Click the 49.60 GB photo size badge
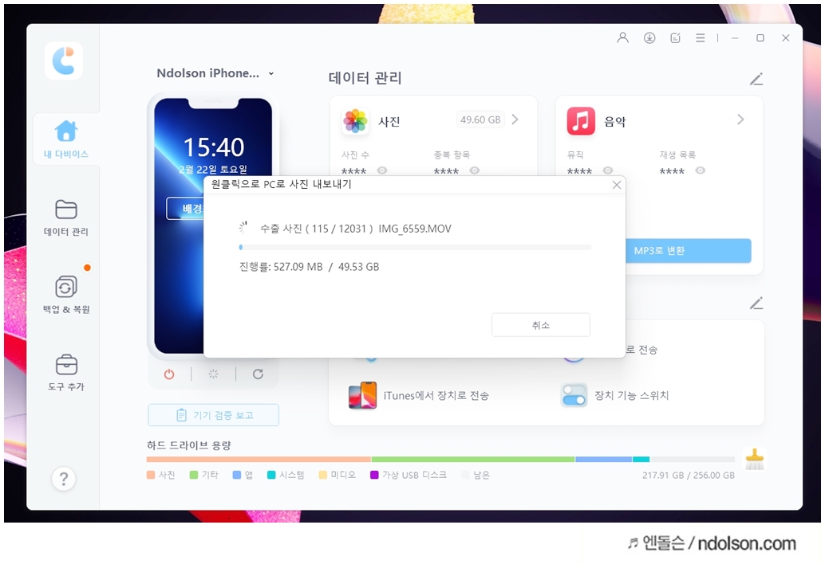 [x=480, y=119]
